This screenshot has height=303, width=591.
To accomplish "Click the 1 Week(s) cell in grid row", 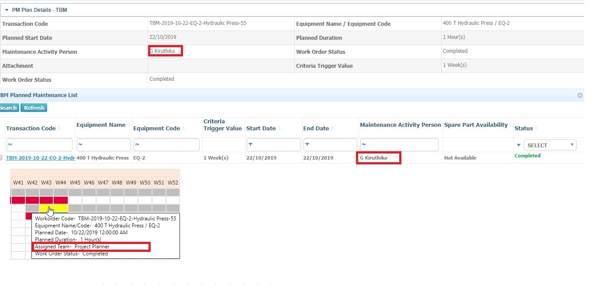I will (216, 158).
